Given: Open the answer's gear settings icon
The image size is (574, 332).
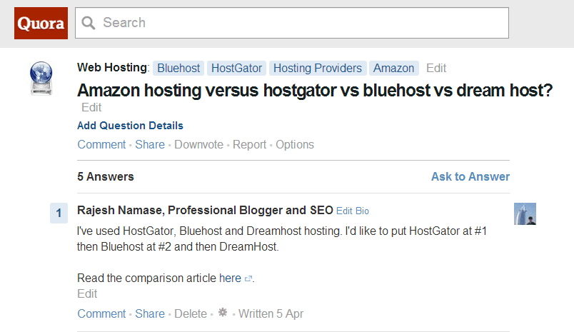Looking at the screenshot, I should coord(223,313).
